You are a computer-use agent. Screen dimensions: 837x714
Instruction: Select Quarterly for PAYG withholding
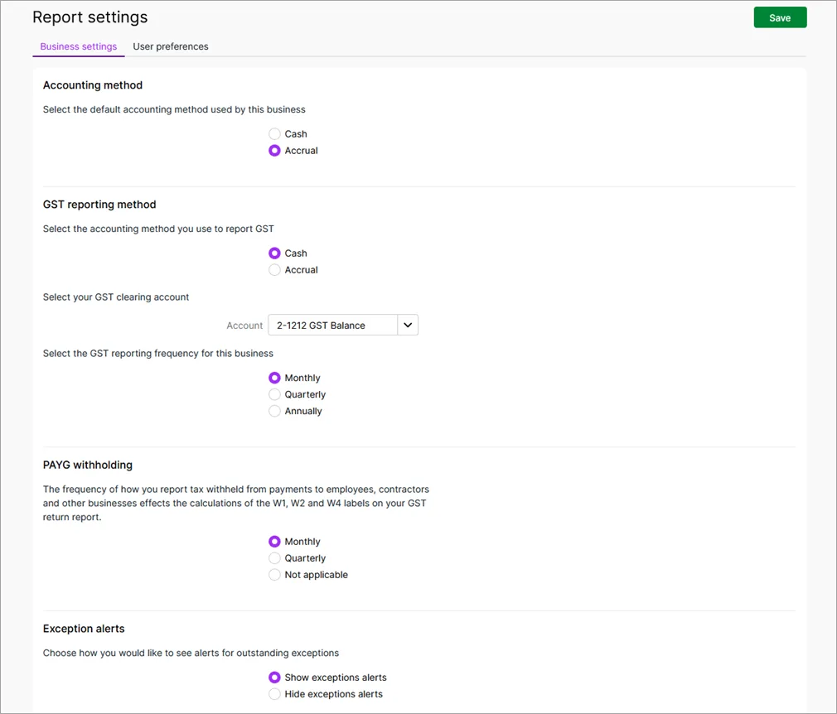point(275,558)
